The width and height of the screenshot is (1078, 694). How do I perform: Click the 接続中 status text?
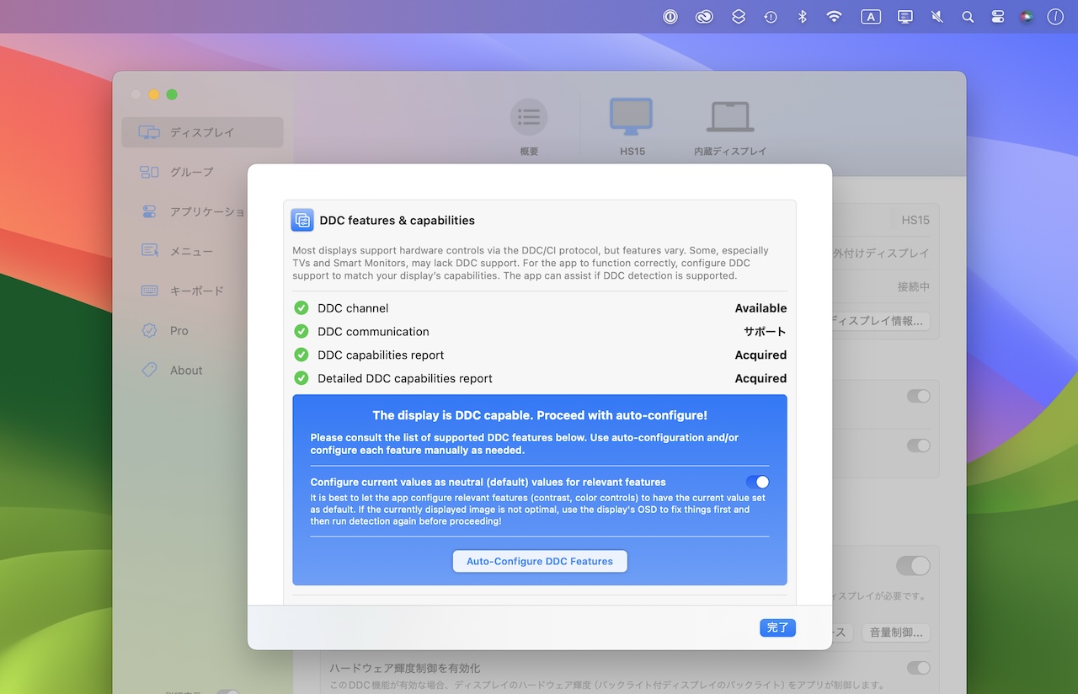(914, 286)
